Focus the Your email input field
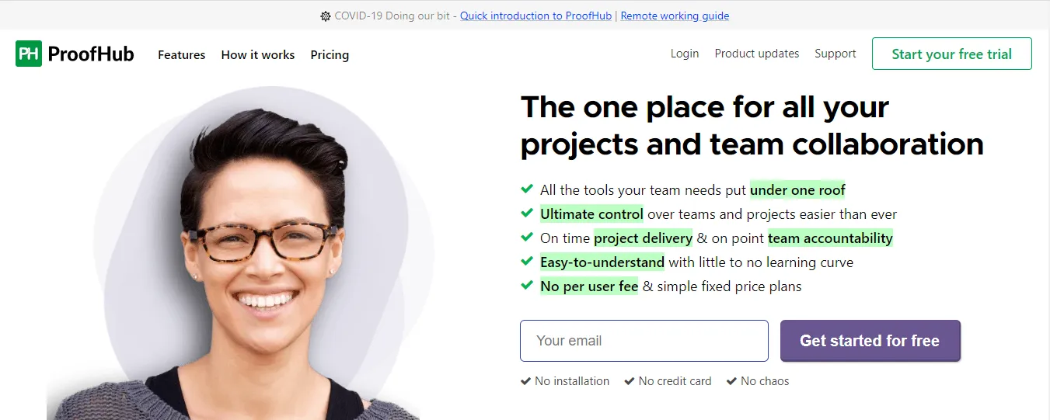The height and width of the screenshot is (420, 1050). tap(644, 341)
